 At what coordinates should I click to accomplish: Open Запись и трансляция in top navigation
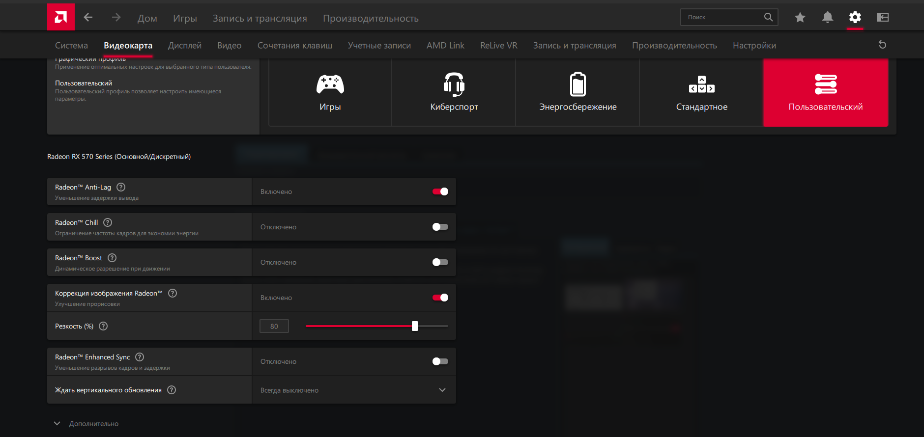click(260, 18)
